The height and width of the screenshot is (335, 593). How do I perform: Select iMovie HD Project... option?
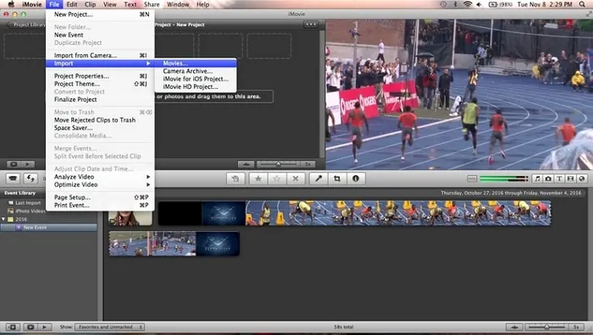(x=196, y=86)
